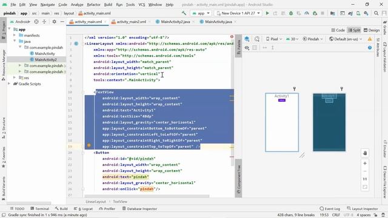
Task: Zoom in the preview with plus button
Action: pyautogui.click(x=365, y=163)
